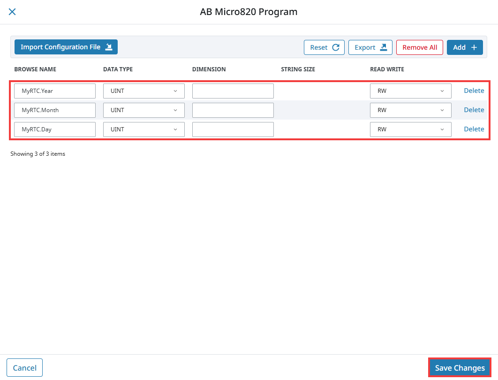Open read write dropdown for MyRTC.Day

411,129
